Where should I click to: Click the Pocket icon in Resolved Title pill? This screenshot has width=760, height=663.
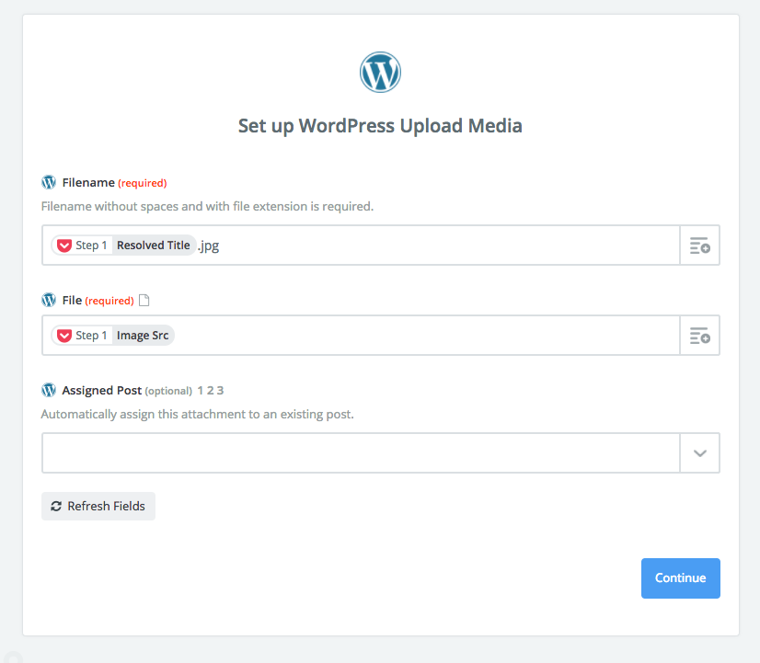tap(64, 246)
